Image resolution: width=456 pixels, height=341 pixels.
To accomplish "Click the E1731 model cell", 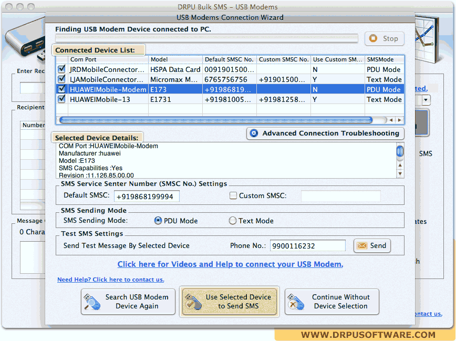I will [175, 99].
